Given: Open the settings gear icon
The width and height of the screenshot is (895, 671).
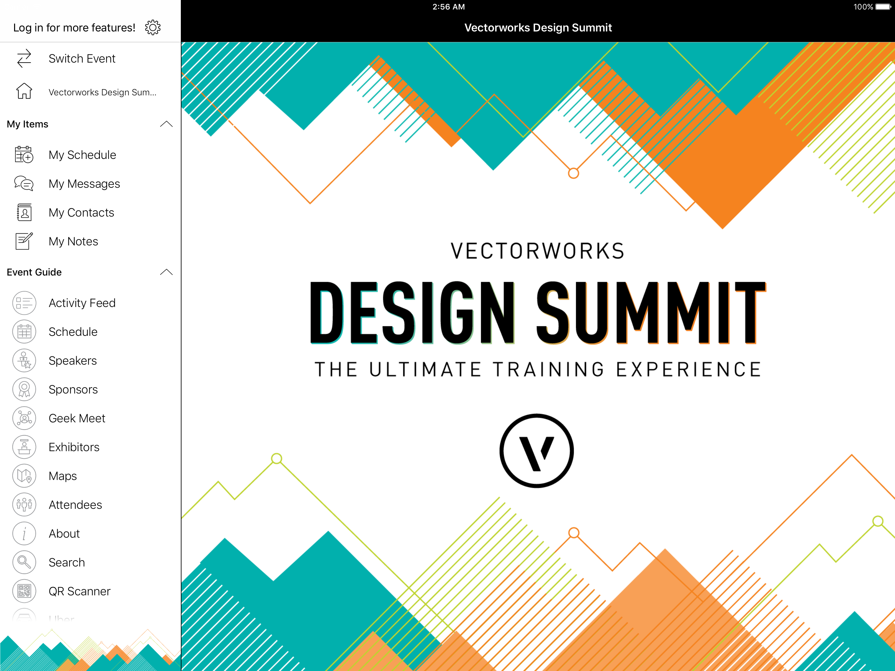Looking at the screenshot, I should [153, 28].
